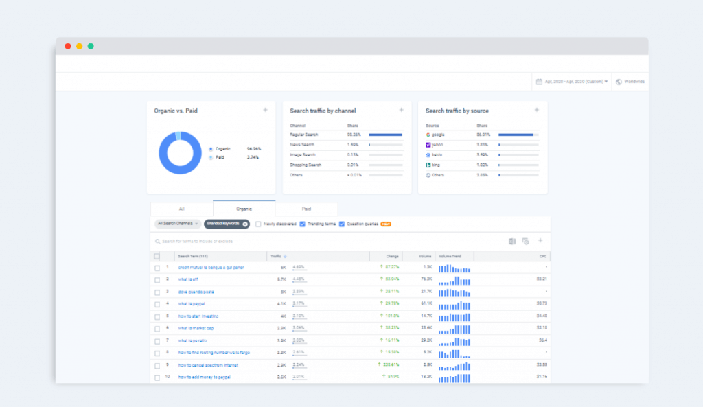Open the All Search Channels dropdown
The height and width of the screenshot is (407, 703).
tap(176, 224)
